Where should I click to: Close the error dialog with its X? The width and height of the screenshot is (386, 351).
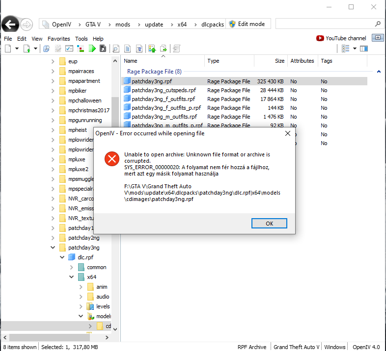pyautogui.click(x=287, y=133)
